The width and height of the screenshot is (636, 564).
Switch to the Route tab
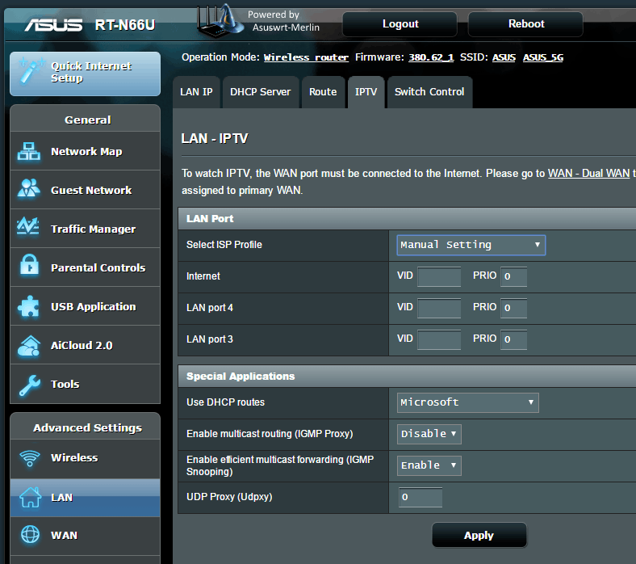pos(323,92)
